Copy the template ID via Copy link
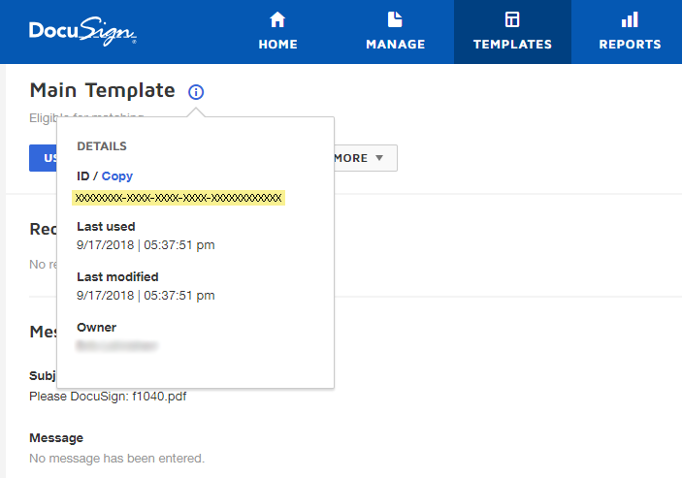 (x=117, y=176)
